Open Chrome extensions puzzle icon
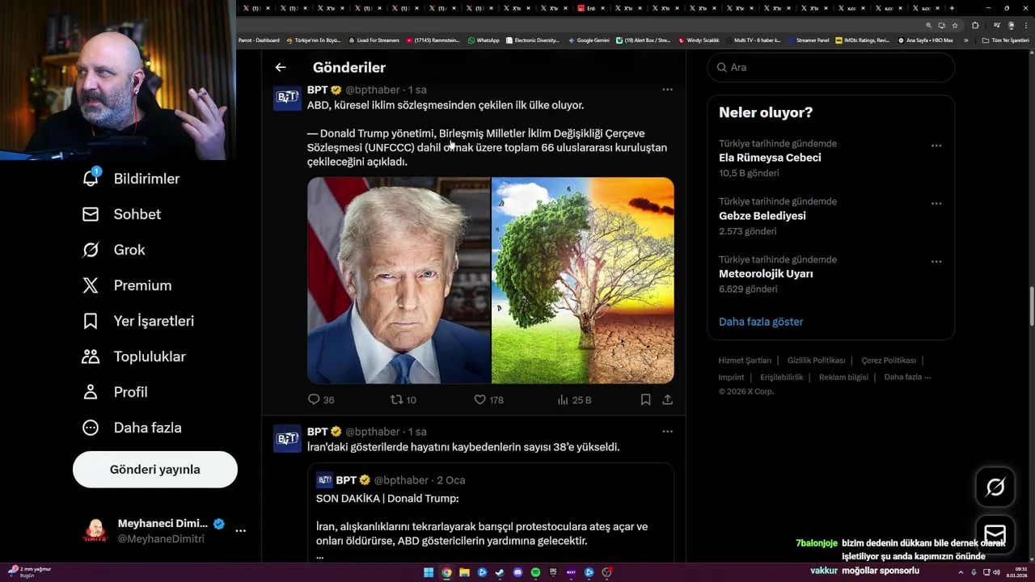 tap(975, 25)
